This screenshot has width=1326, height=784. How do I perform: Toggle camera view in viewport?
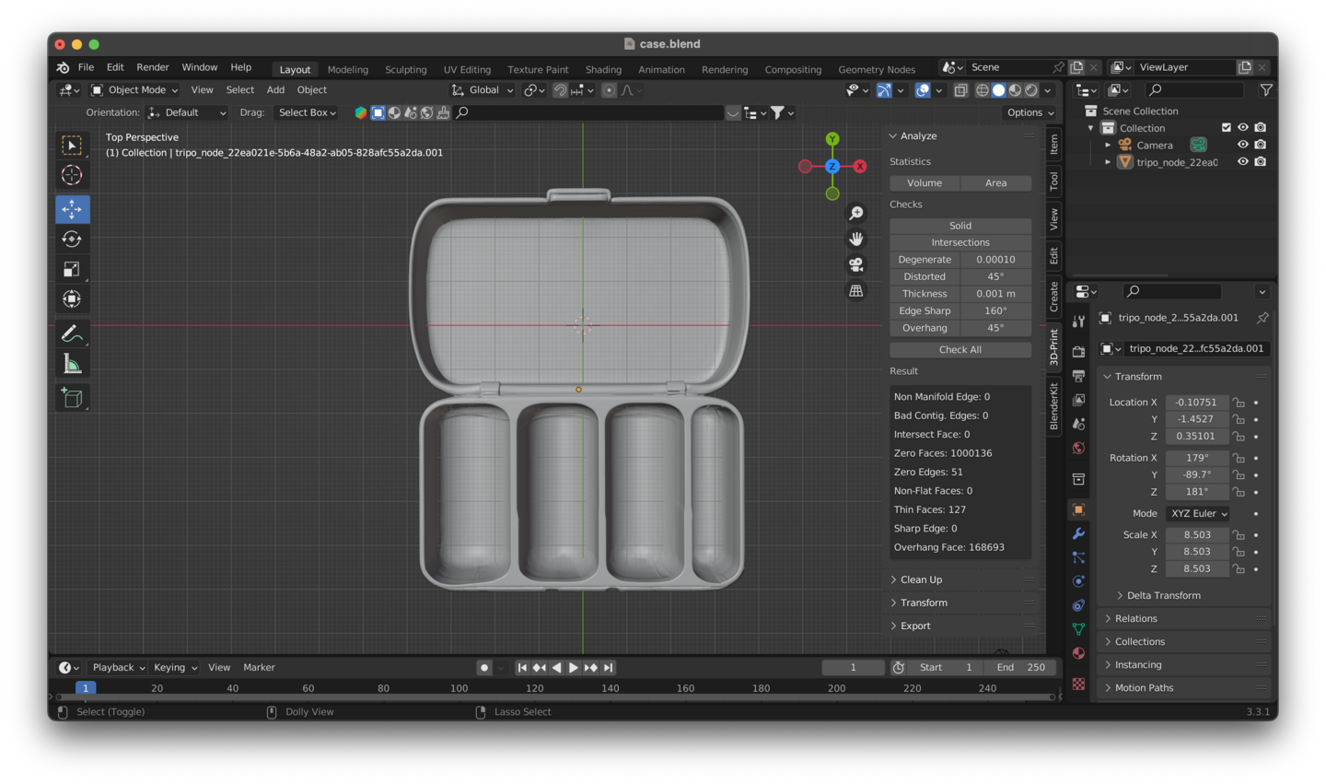(x=856, y=265)
